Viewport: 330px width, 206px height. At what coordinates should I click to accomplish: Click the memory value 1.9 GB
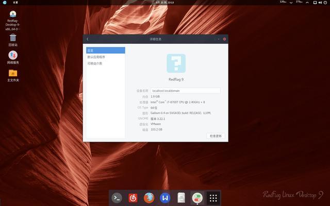(x=155, y=96)
